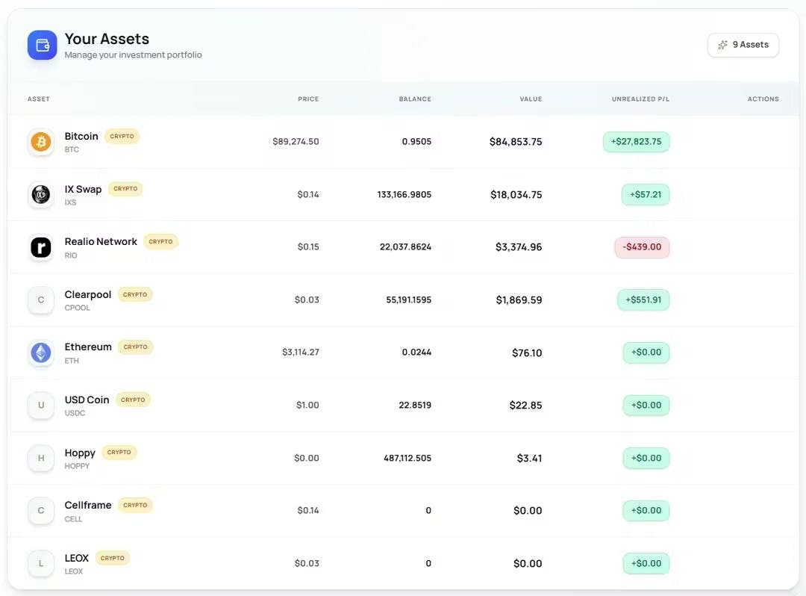Click the LEOX +$0.00 P/L badge

coord(646,563)
